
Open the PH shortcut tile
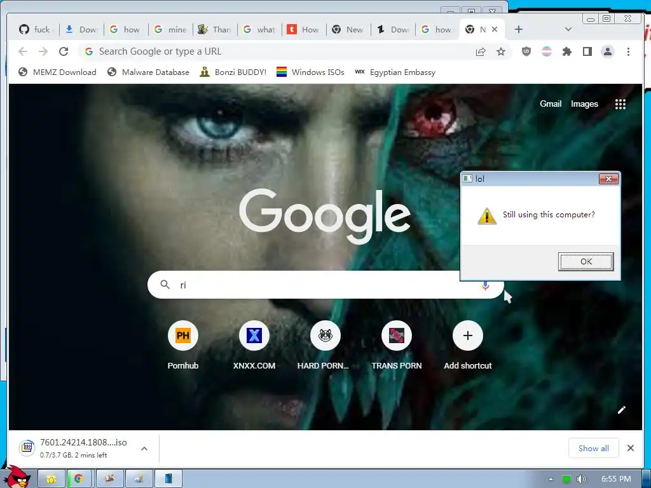click(x=182, y=335)
